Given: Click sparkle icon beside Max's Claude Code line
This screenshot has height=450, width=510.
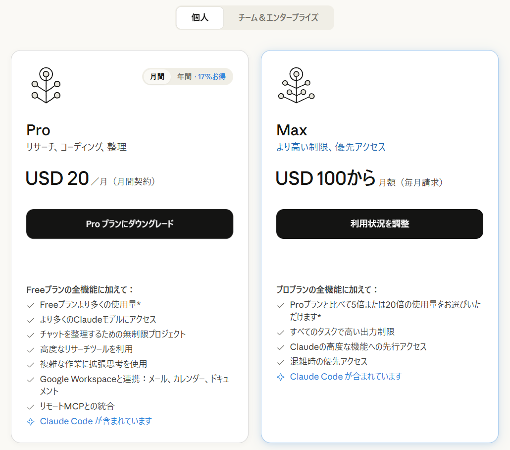Looking at the screenshot, I should pos(281,377).
